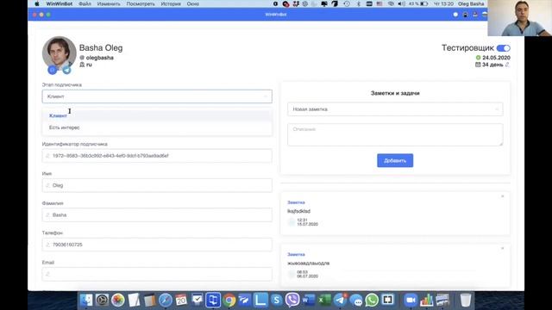Click the olegbasha username text
This screenshot has width=552, height=310.
coord(100,58)
